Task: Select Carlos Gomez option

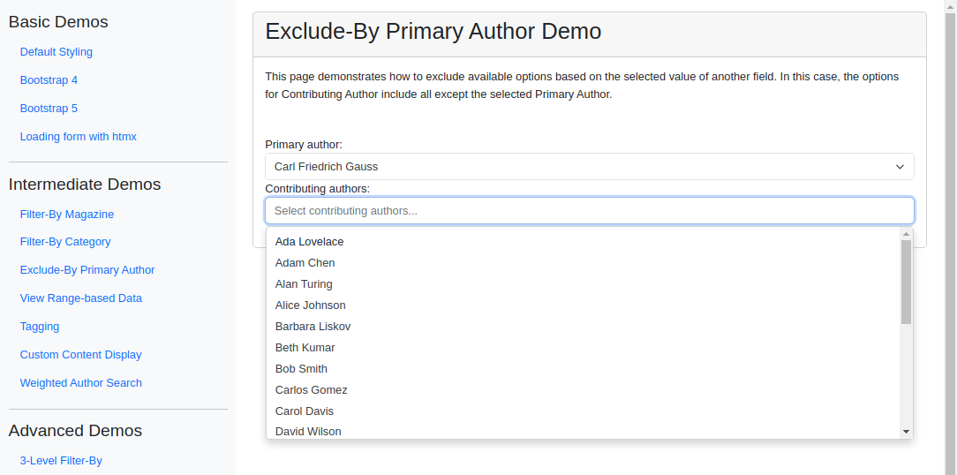Action: pyautogui.click(x=584, y=389)
